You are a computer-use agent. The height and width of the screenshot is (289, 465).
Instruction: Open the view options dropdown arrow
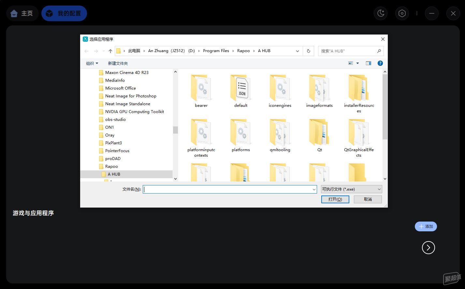tap(357, 63)
